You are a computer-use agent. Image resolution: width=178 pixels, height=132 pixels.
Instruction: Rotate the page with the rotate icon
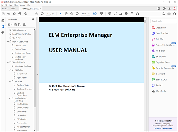[x=137, y=14]
